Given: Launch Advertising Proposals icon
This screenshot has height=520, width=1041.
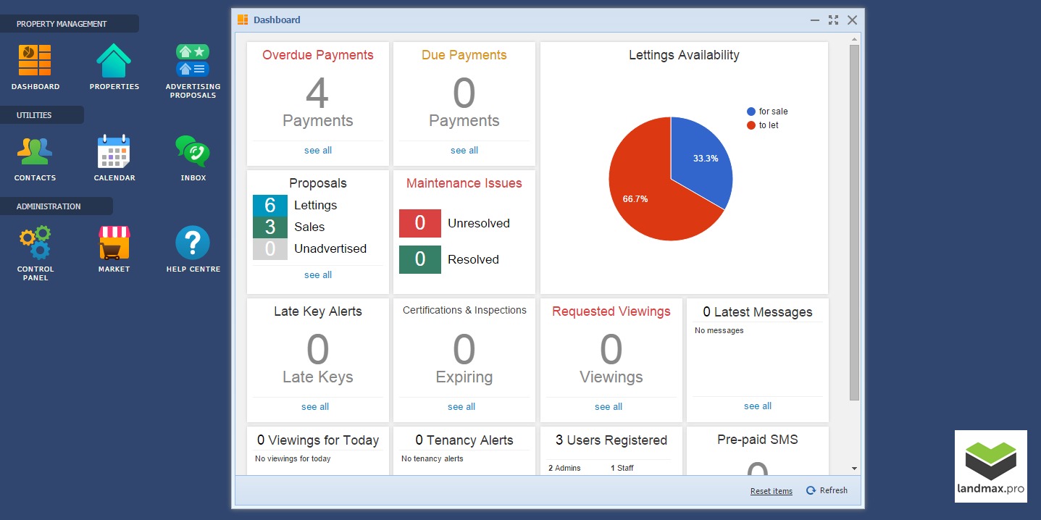Looking at the screenshot, I should 193,62.
